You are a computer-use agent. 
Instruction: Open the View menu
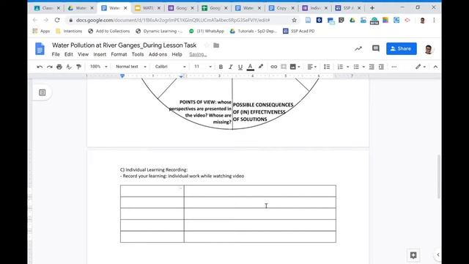[83, 54]
